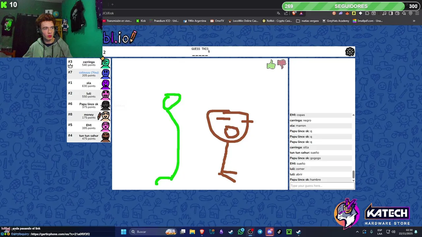Select player Papu lince sk
422x237 pixels.
(x=89, y=105)
